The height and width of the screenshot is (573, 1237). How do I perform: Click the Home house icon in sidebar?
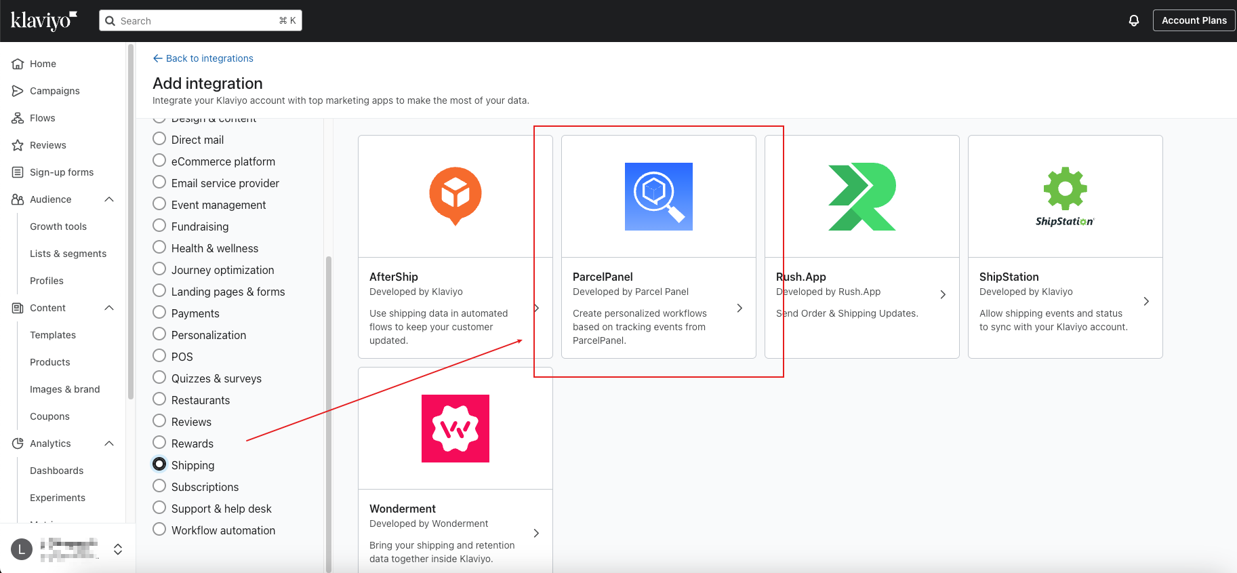(18, 64)
